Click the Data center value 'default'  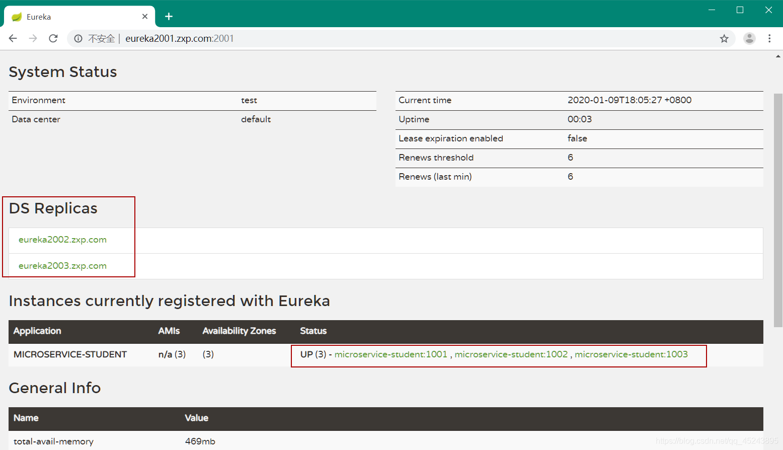click(x=256, y=119)
